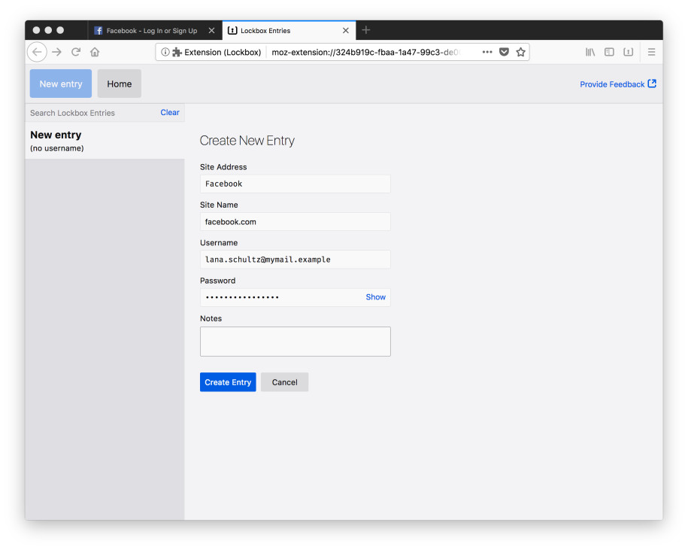The width and height of the screenshot is (688, 550).
Task: Close the Lockbox Entries tab
Action: [x=346, y=31]
